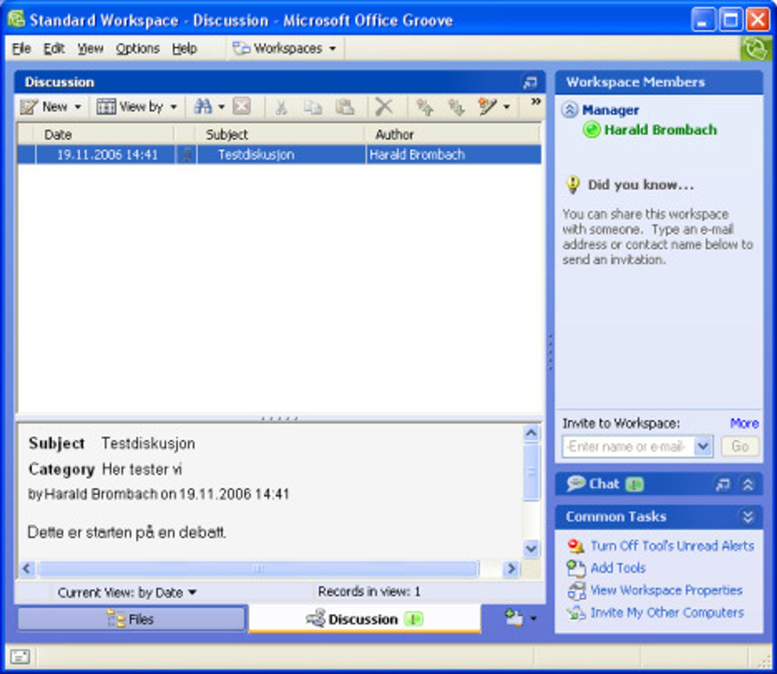Click the Did you know lightbulb icon
This screenshot has height=674, width=777.
click(x=573, y=185)
